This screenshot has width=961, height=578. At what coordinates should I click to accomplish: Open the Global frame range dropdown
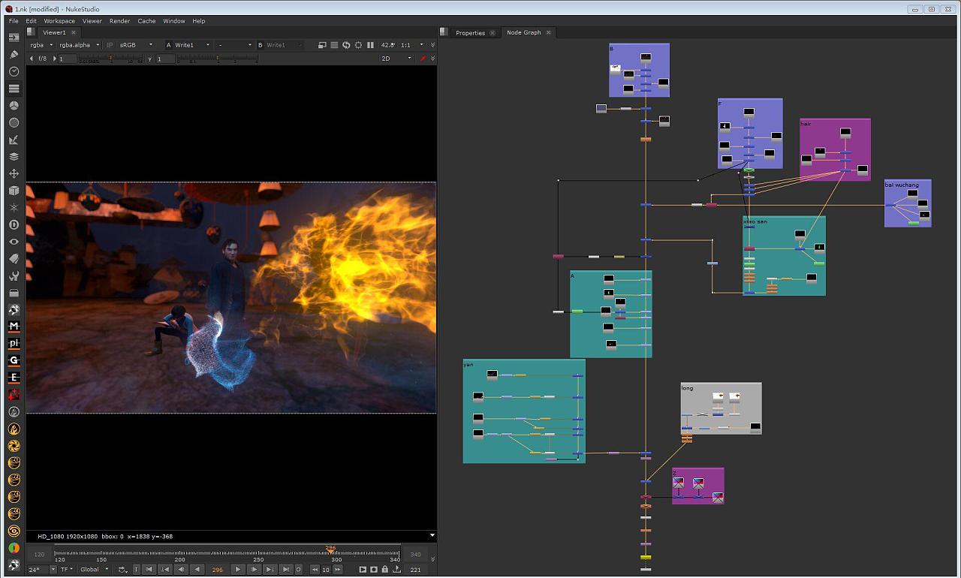95,570
